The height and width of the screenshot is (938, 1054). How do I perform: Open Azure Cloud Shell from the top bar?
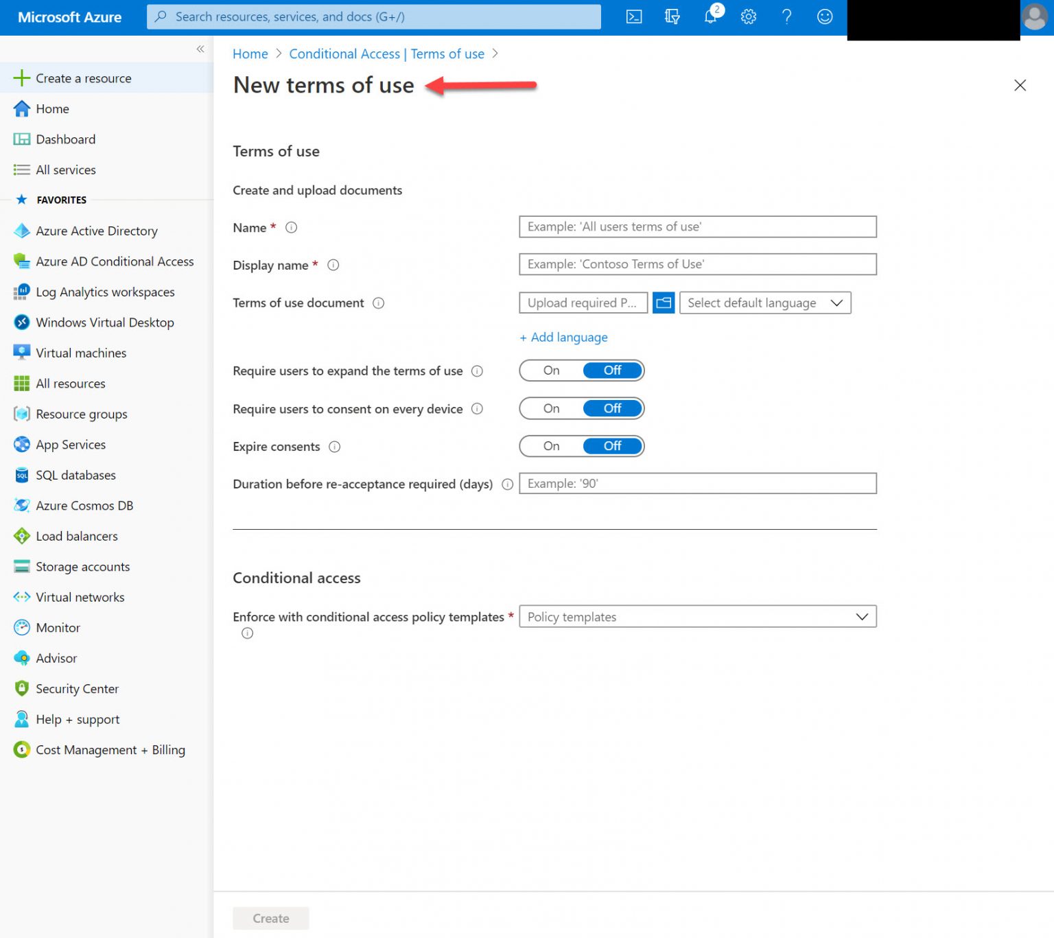[x=633, y=16]
